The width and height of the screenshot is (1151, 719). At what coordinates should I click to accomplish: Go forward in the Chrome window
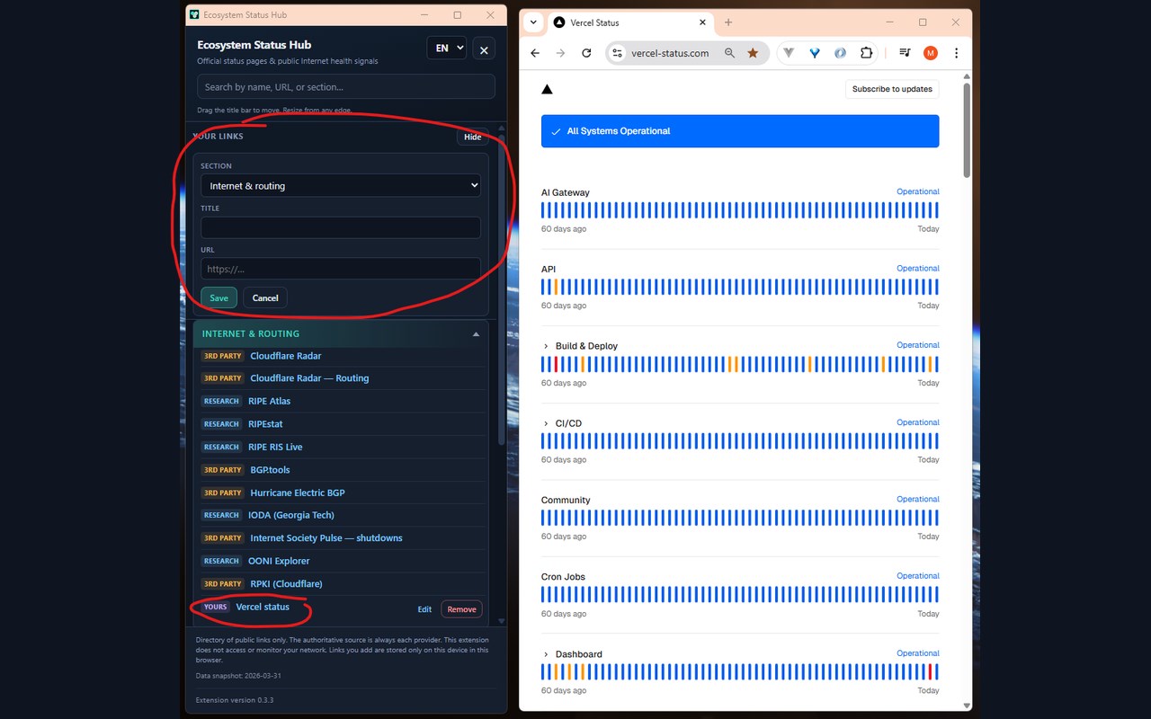point(560,53)
